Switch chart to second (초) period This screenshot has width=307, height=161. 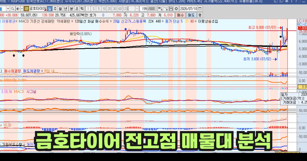77,9
